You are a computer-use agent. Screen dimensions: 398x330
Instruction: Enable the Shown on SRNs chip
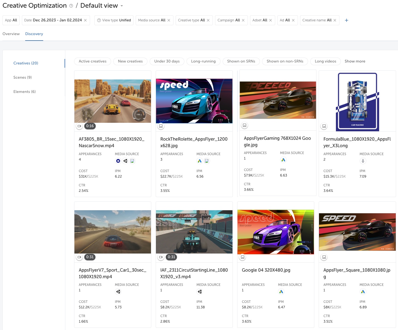tap(241, 61)
